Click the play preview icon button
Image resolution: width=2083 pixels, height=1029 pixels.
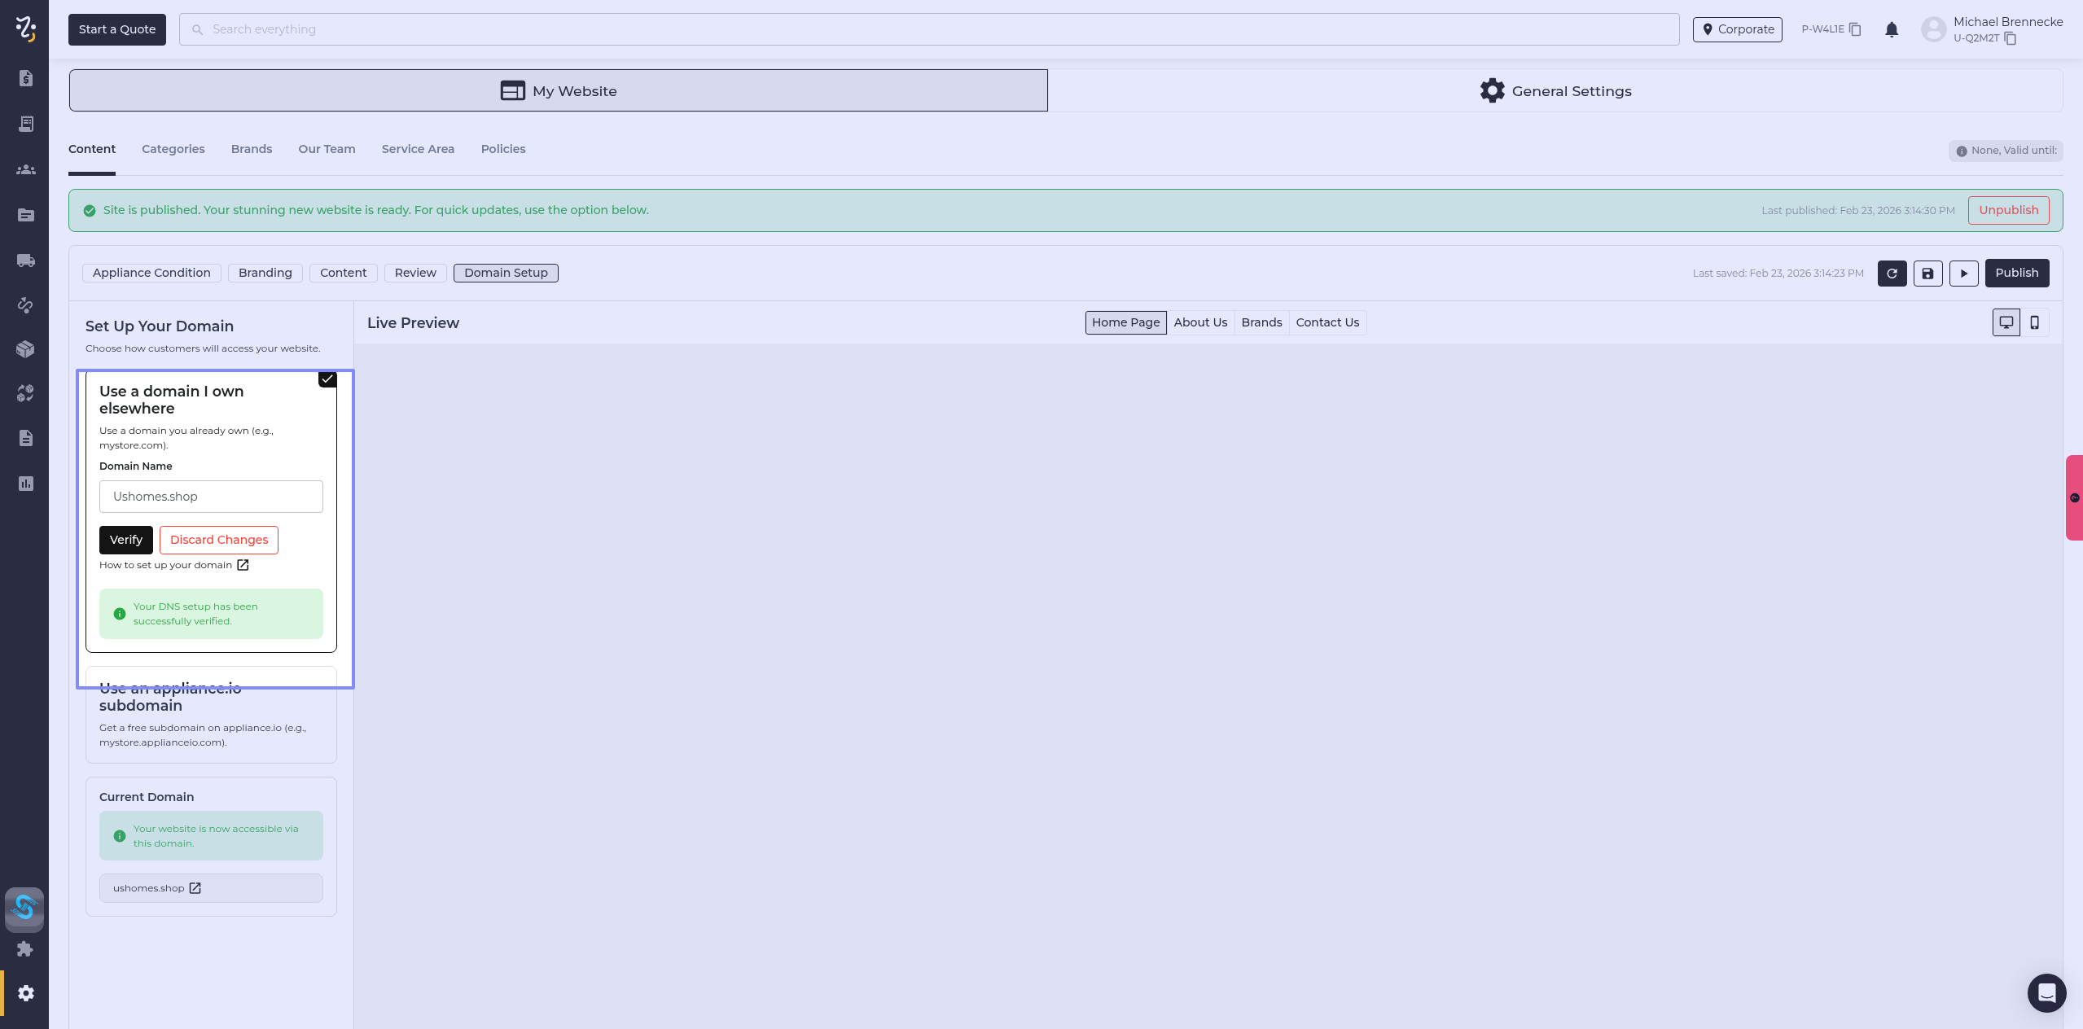coord(1963,274)
